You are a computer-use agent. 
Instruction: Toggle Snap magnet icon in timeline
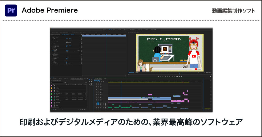click(97, 82)
